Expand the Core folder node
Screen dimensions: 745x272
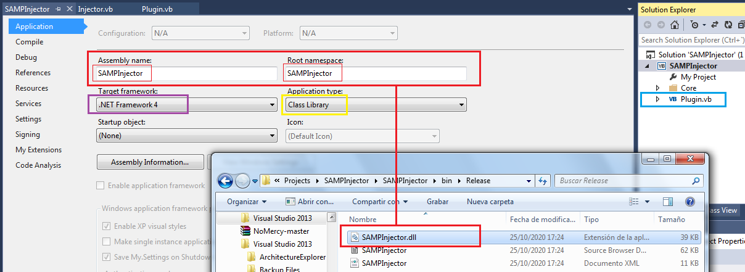click(657, 88)
